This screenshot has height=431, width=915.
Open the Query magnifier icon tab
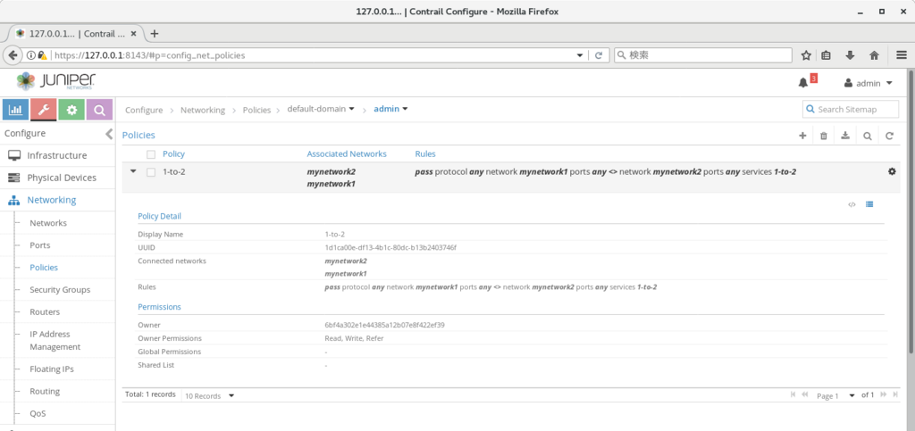click(100, 110)
